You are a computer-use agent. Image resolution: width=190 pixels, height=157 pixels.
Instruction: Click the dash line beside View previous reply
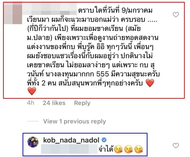coord(33,121)
